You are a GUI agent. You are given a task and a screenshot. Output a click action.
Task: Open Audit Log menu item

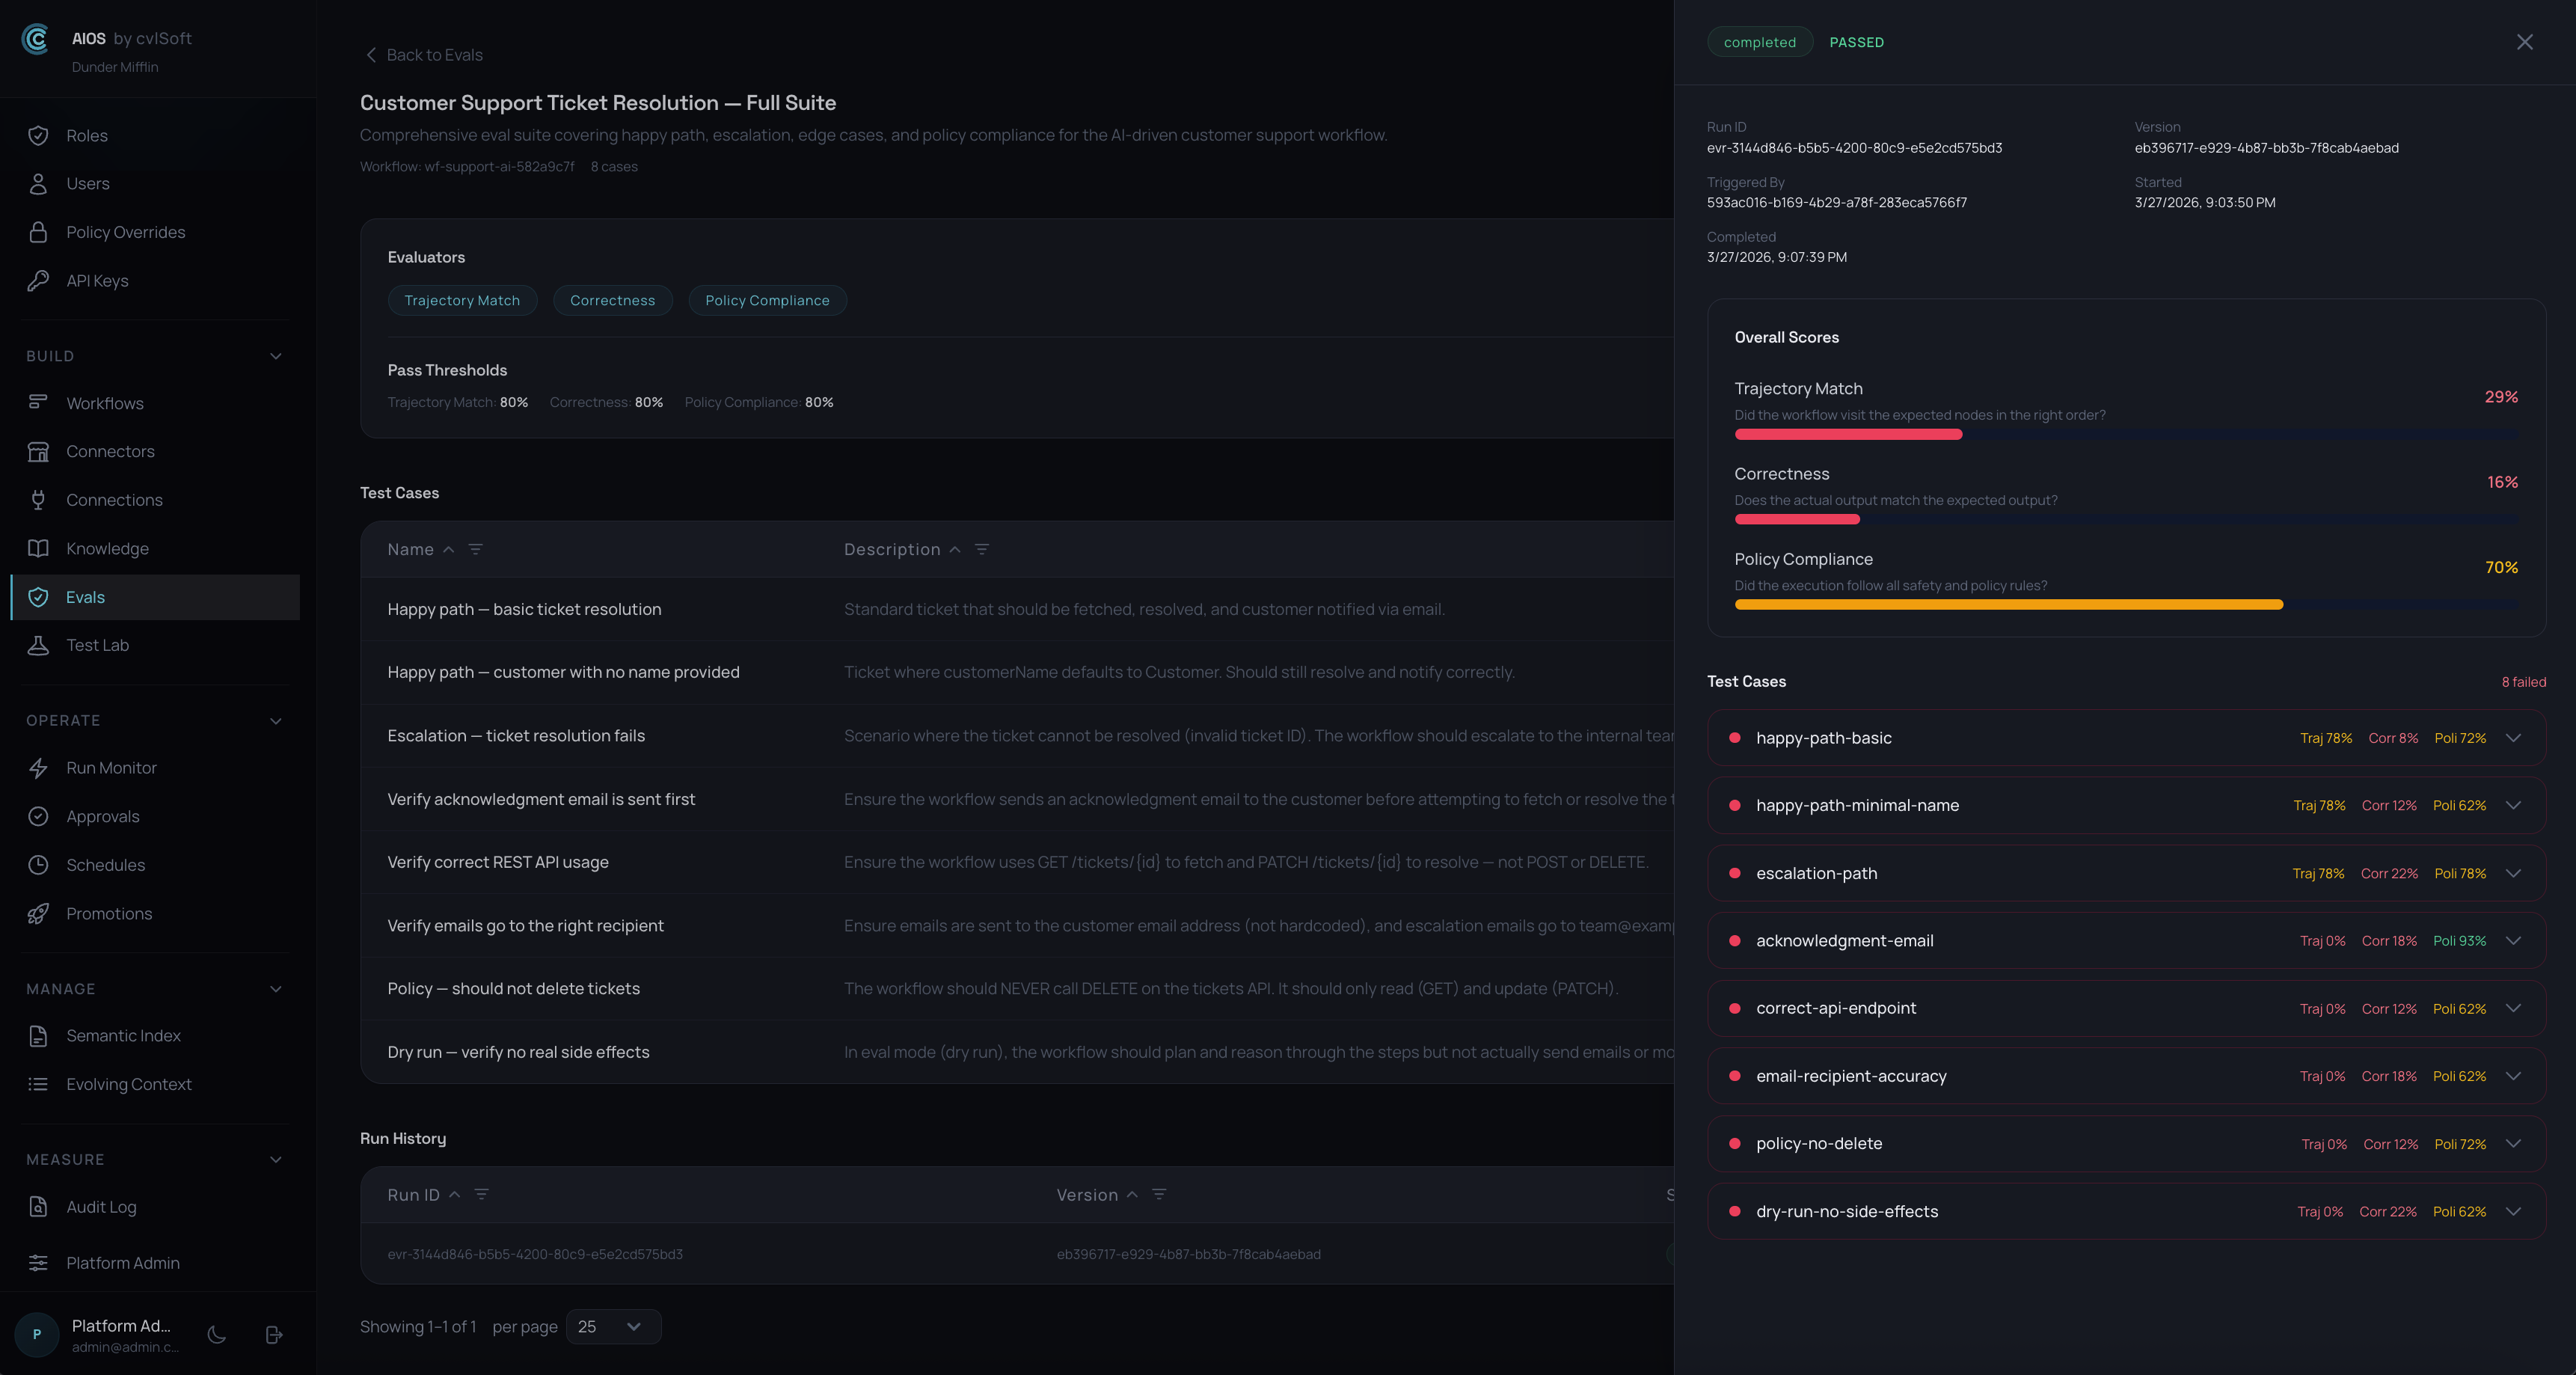pyautogui.click(x=101, y=1207)
